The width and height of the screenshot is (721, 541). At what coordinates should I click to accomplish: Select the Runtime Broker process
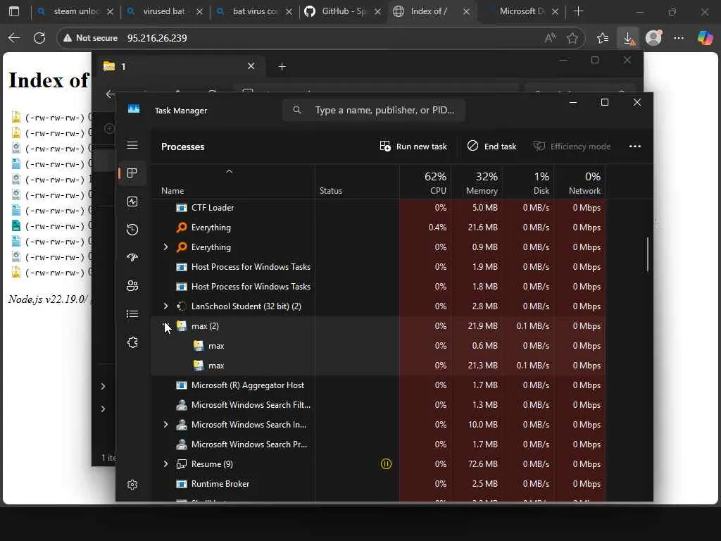(378, 483)
